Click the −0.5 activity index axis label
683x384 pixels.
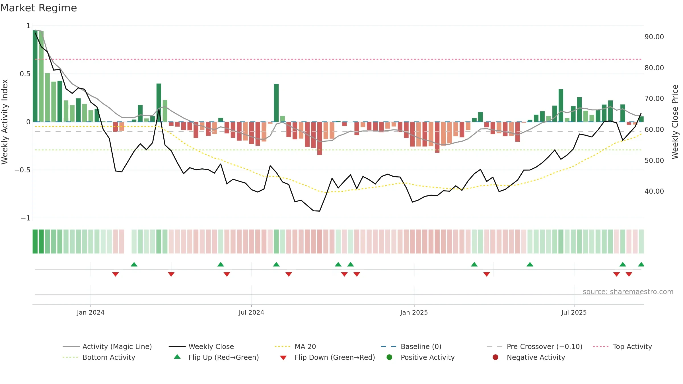(22, 170)
